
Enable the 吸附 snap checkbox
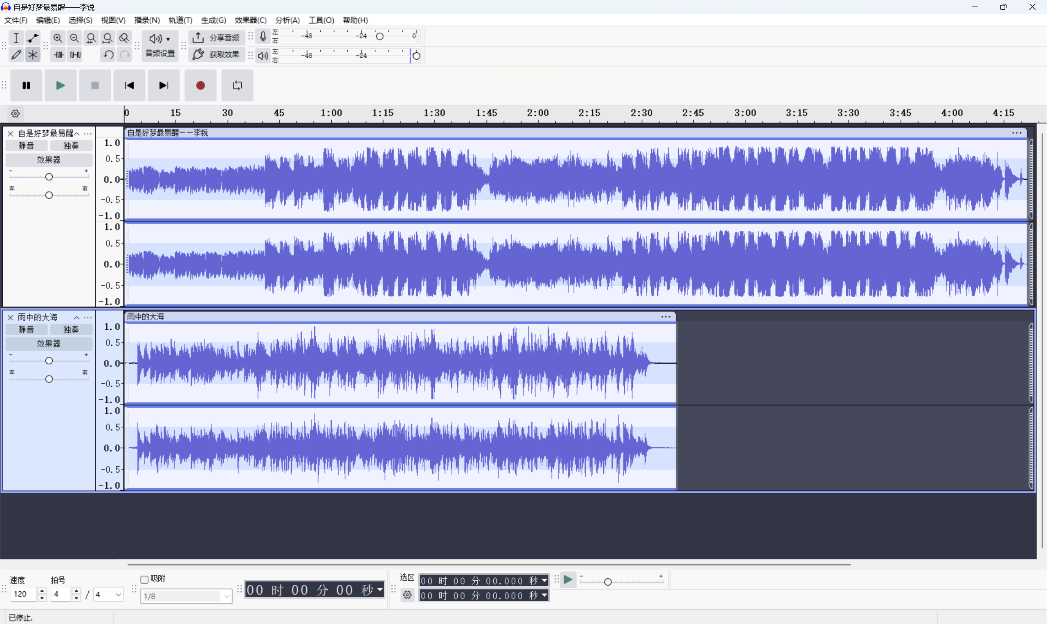pyautogui.click(x=145, y=579)
